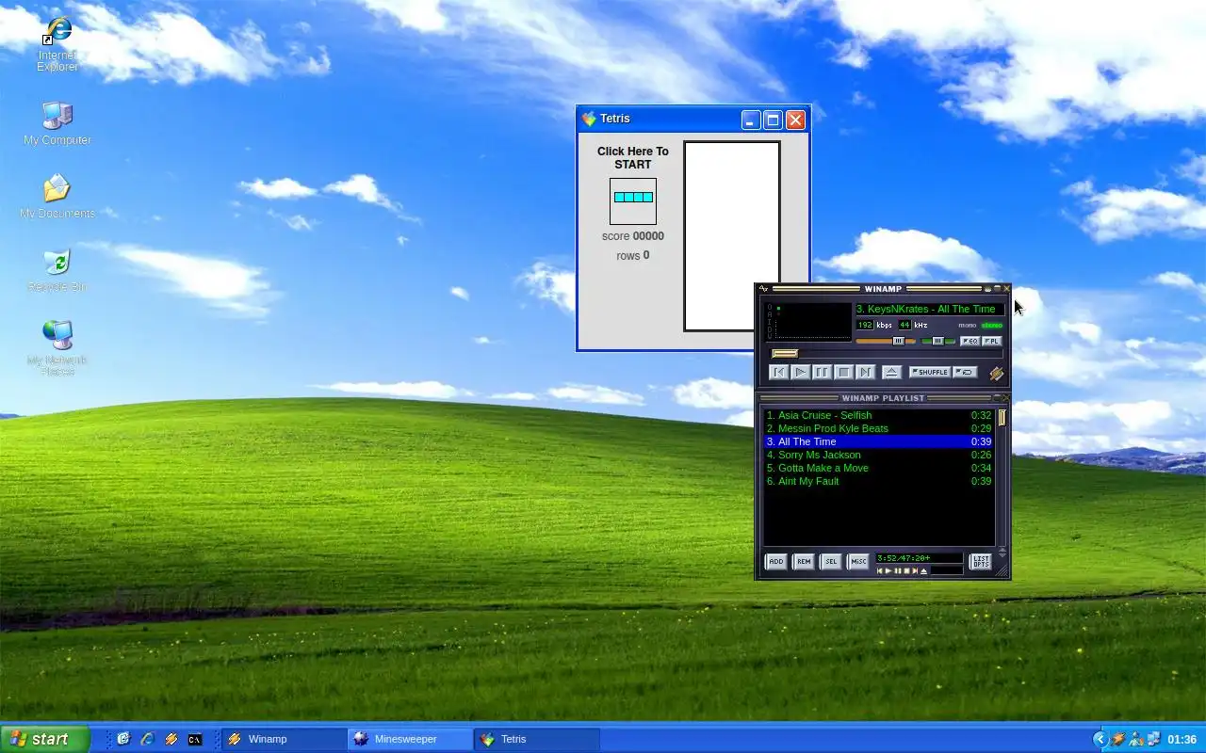
Task: Click the Winamp balance slider
Action: 937,341
